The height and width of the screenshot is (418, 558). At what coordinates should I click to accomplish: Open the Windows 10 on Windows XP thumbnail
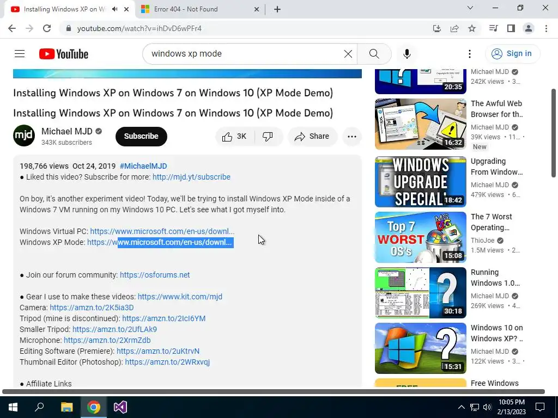coord(420,348)
